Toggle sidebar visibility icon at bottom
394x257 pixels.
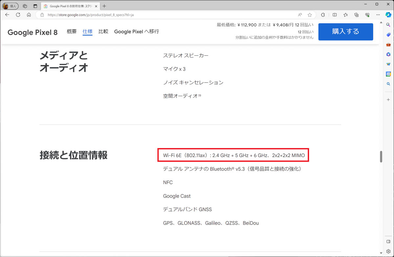point(388,242)
